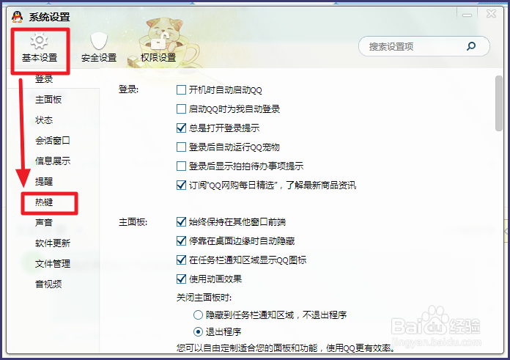This screenshot has width=510, height=360.
Task: Select 登录 in the sidebar
Action: click(x=44, y=79)
